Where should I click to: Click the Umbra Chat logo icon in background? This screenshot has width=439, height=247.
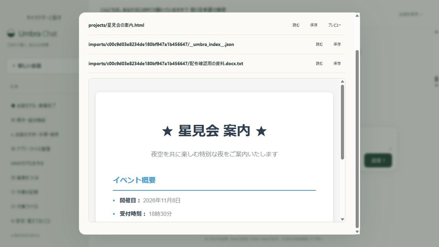(x=11, y=33)
